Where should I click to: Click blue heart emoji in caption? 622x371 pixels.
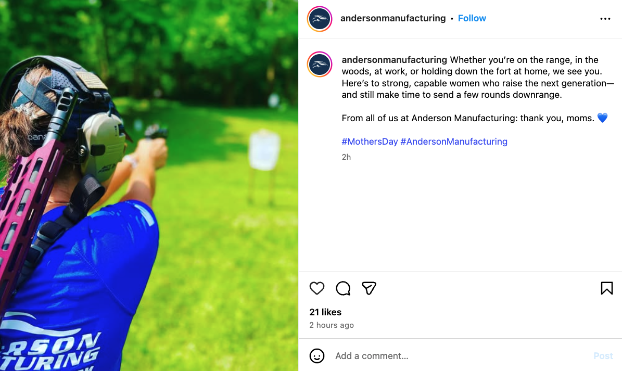[x=602, y=118]
